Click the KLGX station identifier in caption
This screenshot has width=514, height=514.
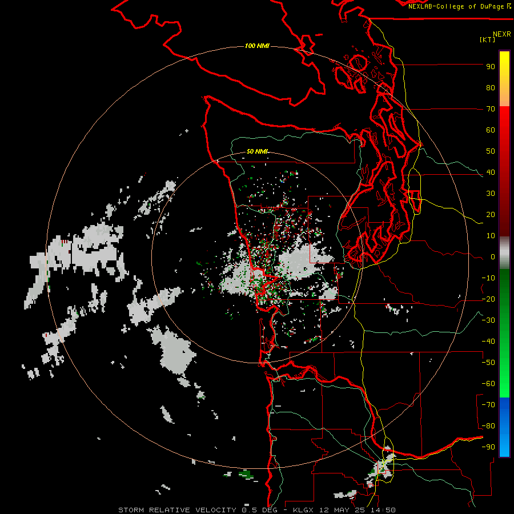(x=304, y=510)
